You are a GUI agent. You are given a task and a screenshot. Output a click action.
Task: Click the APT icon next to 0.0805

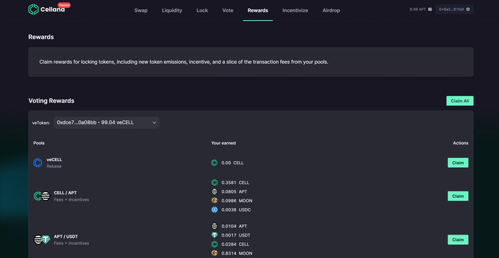click(214, 192)
